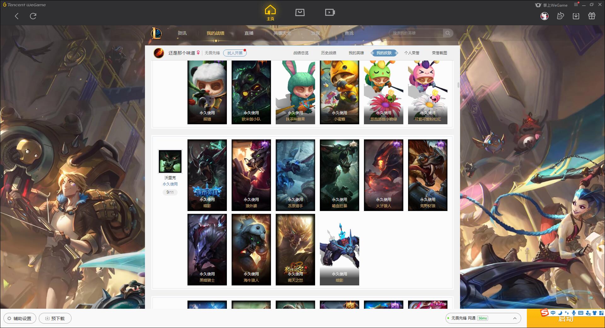
Task: Open the 发现 tab
Action: click(316, 33)
